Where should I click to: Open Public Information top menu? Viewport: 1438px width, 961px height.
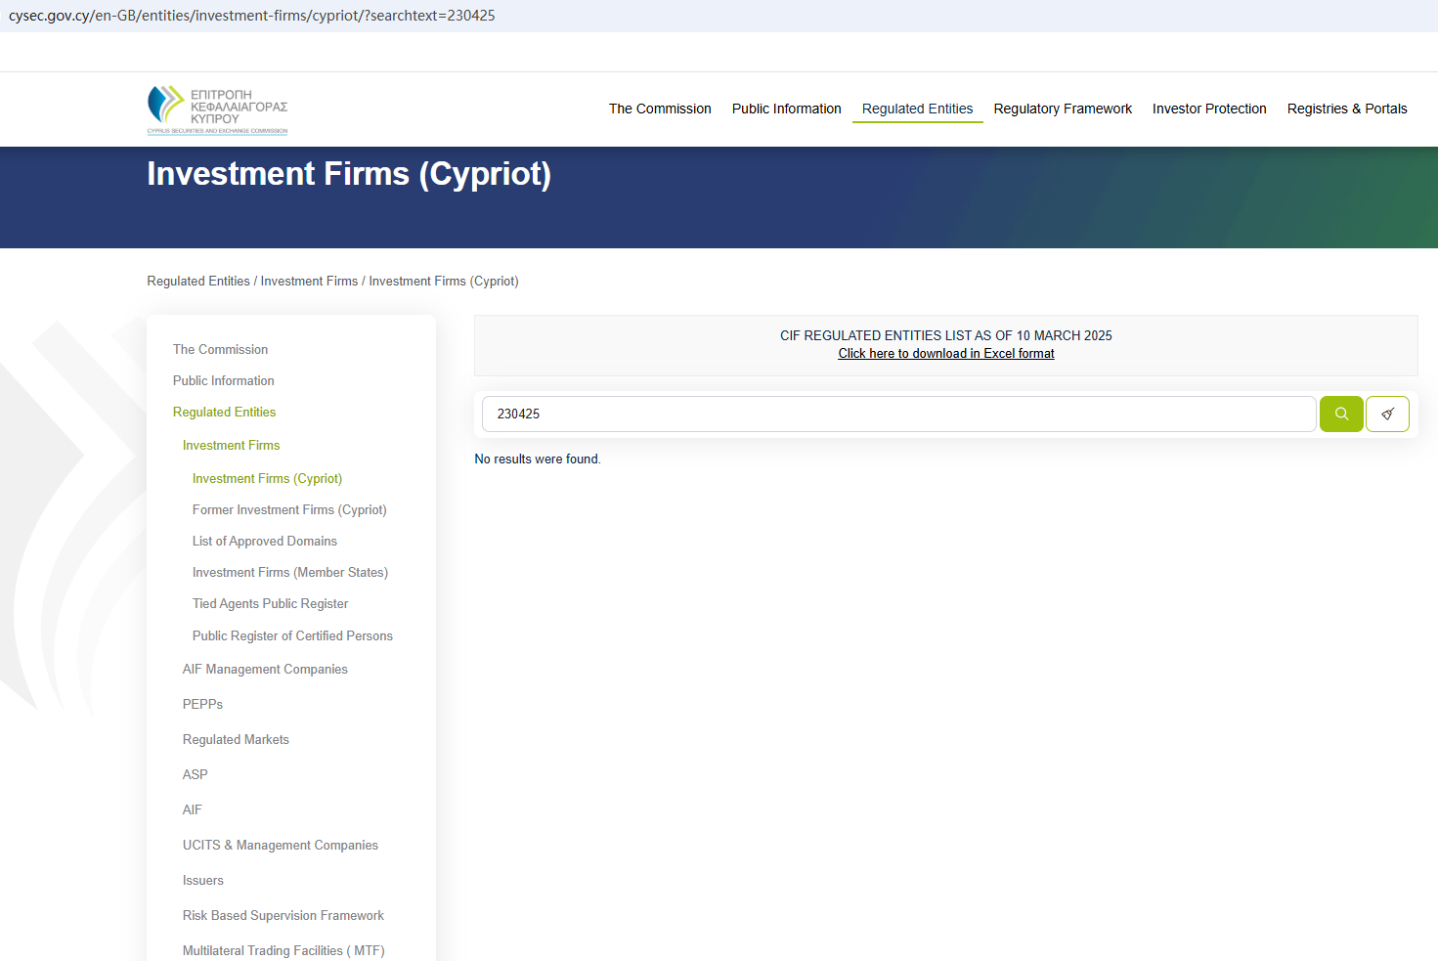[786, 109]
